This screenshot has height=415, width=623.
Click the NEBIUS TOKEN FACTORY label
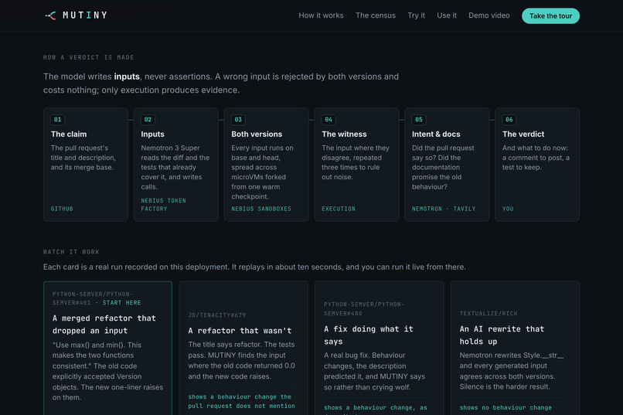pyautogui.click(x=163, y=205)
